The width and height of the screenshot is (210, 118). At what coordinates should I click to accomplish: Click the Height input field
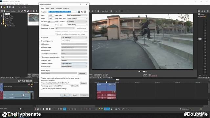tap(51, 18)
